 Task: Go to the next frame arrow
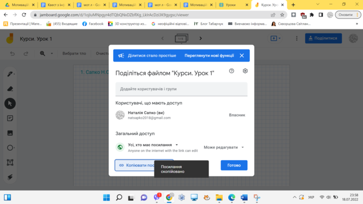[x=200, y=38]
